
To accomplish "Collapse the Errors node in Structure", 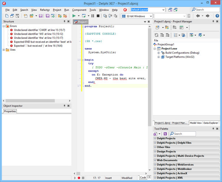I will (x=4, y=26).
